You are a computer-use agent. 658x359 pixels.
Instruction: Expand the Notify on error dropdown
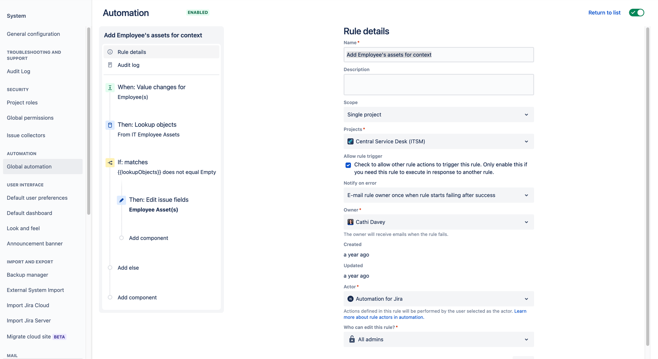tap(438, 195)
